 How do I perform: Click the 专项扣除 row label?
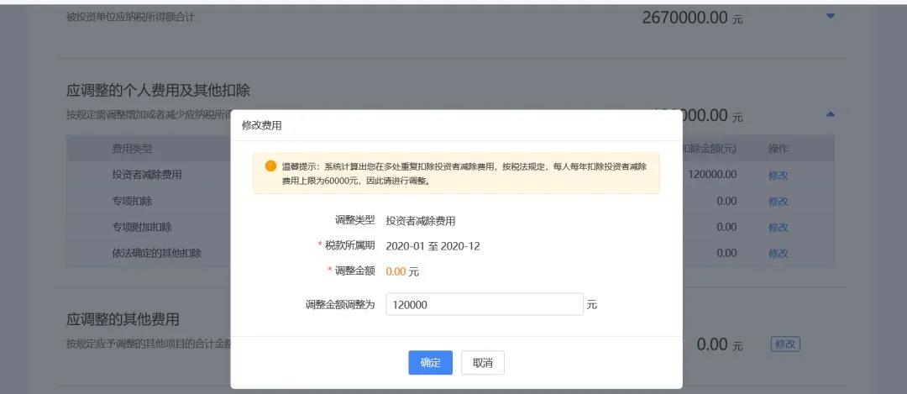(132, 202)
